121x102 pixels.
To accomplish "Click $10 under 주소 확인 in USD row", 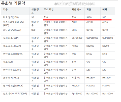I will pos(46,17).
